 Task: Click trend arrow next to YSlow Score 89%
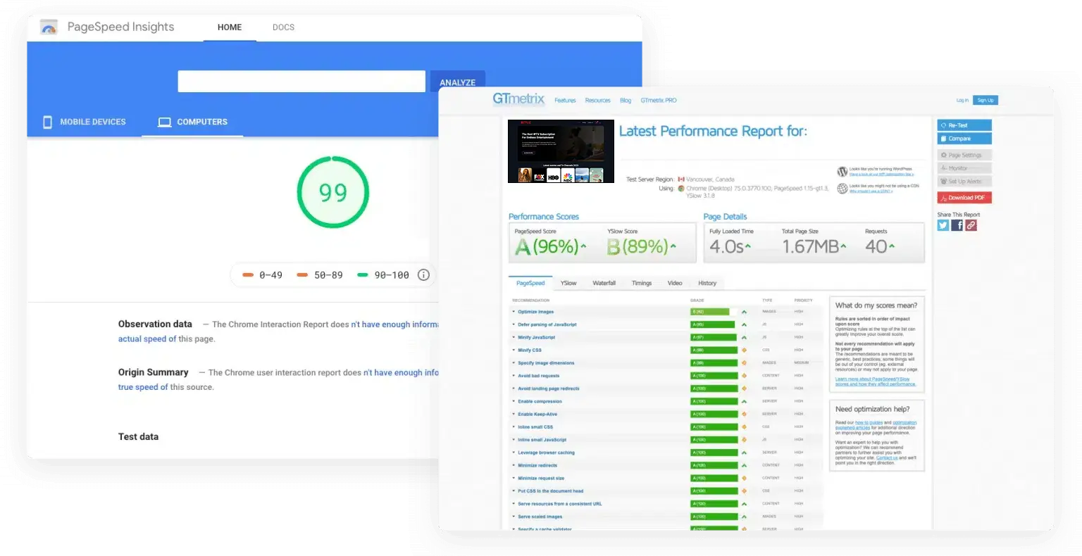[x=673, y=246]
